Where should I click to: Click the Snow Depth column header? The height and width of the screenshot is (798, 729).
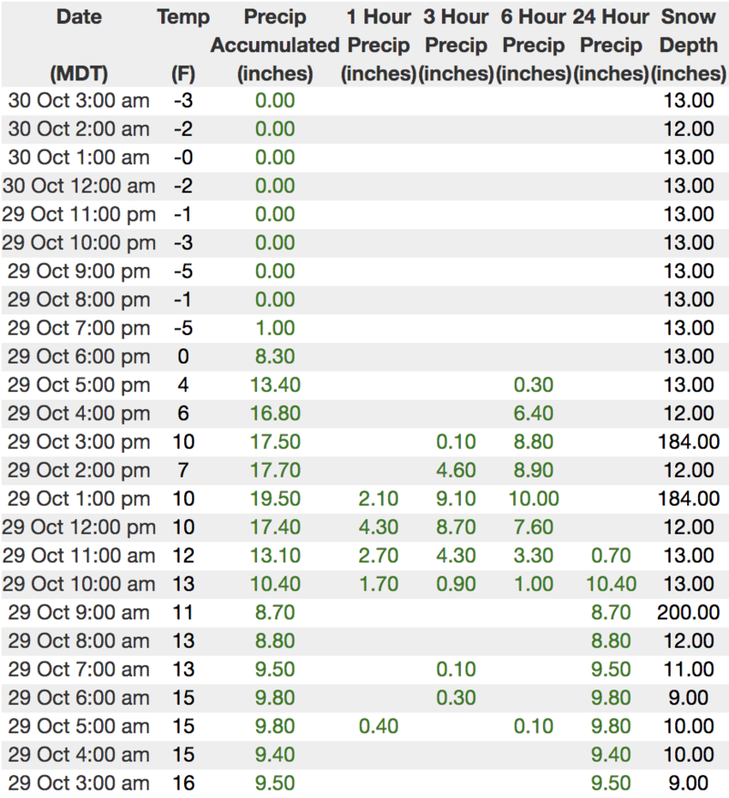[x=689, y=45]
